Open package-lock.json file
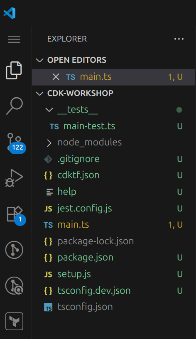 point(96,241)
